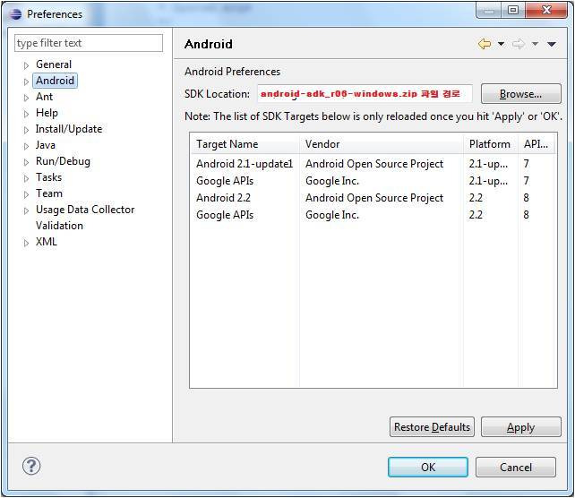Click the forward navigation arrow icon
The height and width of the screenshot is (498, 575).
[x=518, y=44]
